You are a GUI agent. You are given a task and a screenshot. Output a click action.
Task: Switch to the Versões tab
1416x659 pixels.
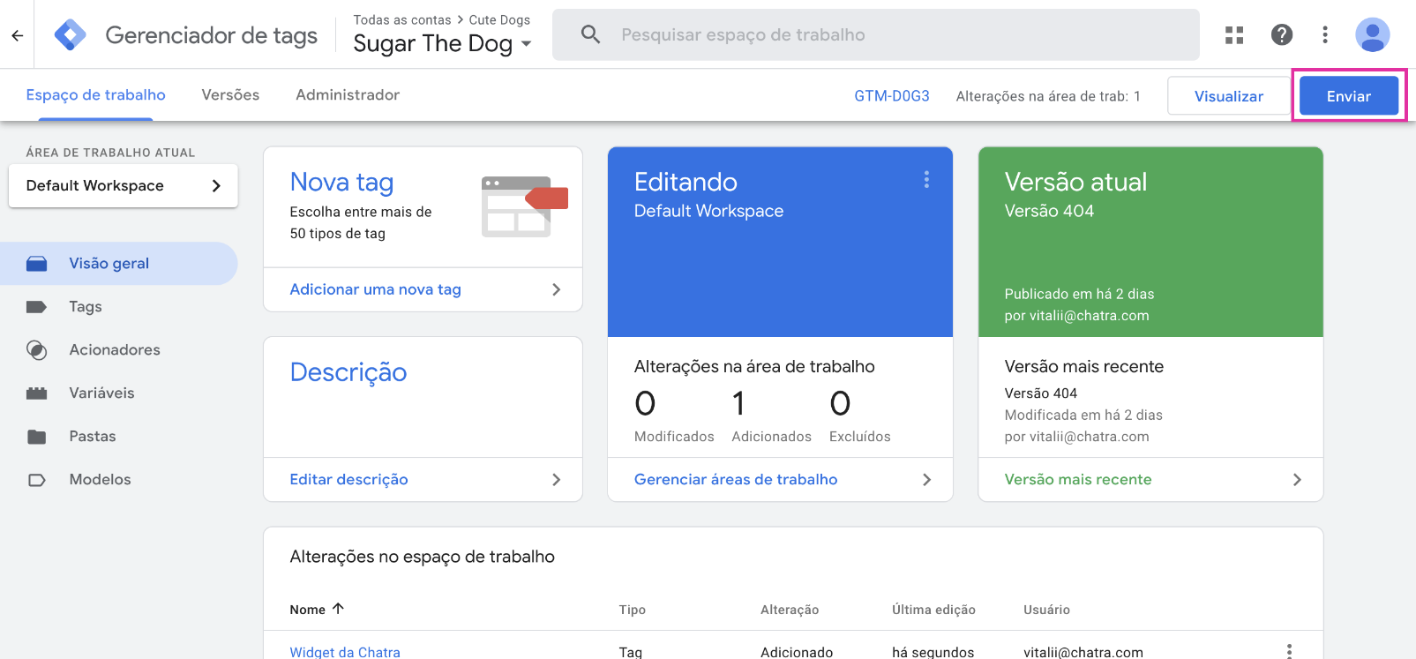pos(230,94)
